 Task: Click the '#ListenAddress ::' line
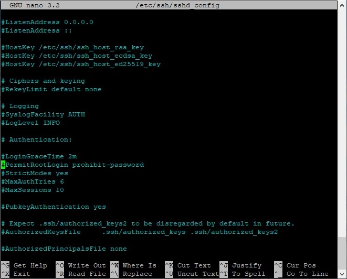[37, 30]
